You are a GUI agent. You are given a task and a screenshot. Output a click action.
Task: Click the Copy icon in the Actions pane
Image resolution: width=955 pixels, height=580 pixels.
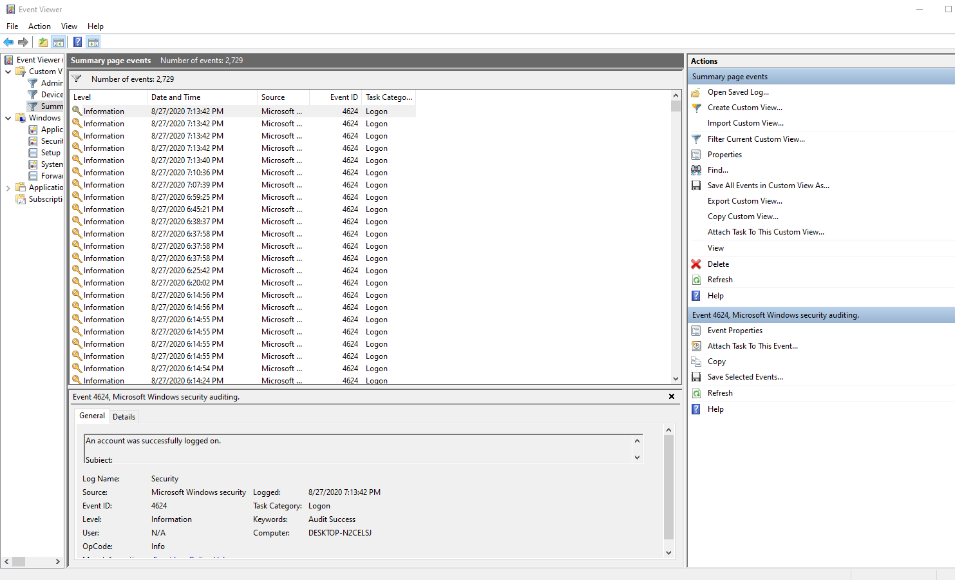click(x=696, y=362)
